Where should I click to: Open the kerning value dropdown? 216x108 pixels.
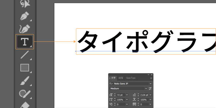[x=127, y=104]
